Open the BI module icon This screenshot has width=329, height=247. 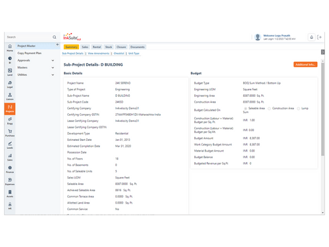(10, 60)
